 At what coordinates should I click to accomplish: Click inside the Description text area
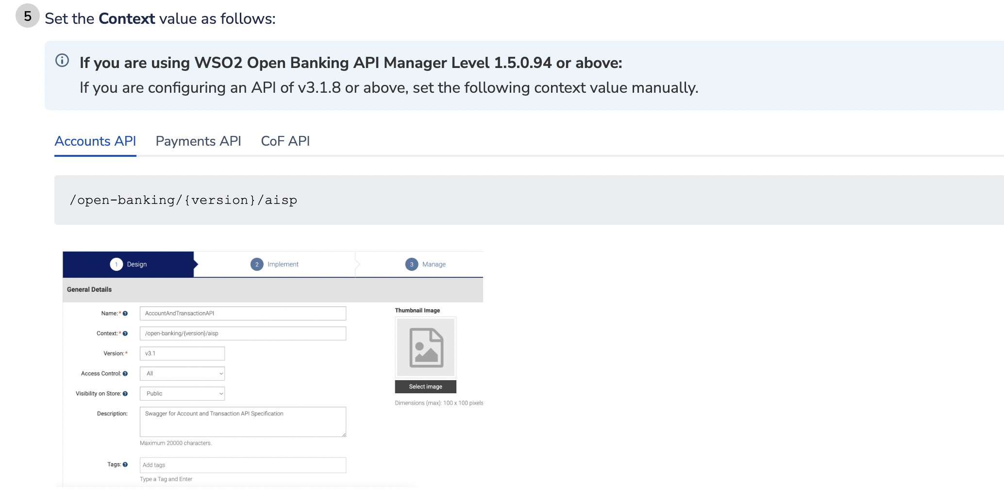(242, 421)
